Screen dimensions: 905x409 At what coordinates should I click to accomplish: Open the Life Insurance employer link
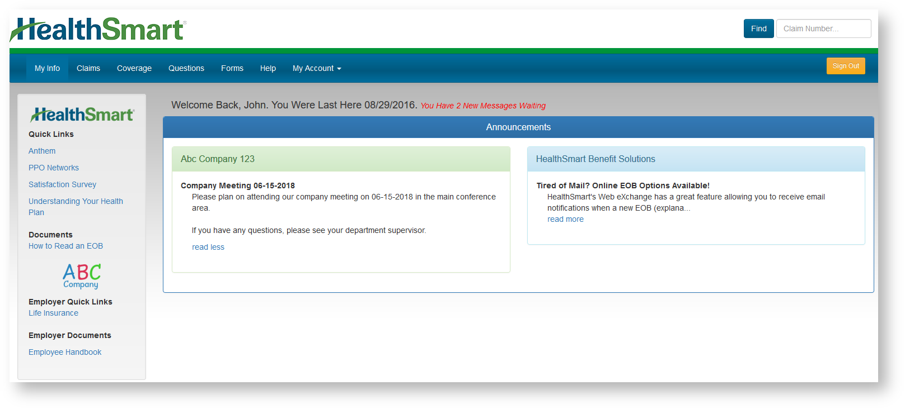[53, 313]
